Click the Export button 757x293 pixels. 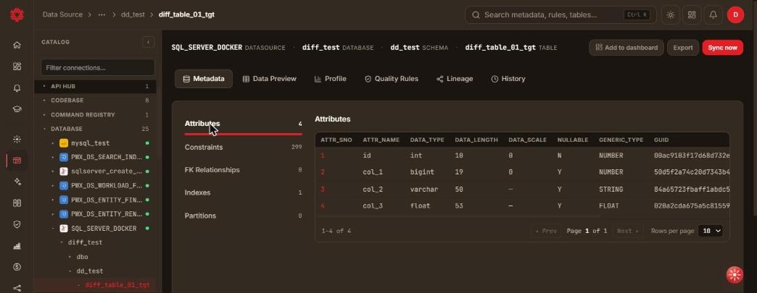click(x=682, y=48)
